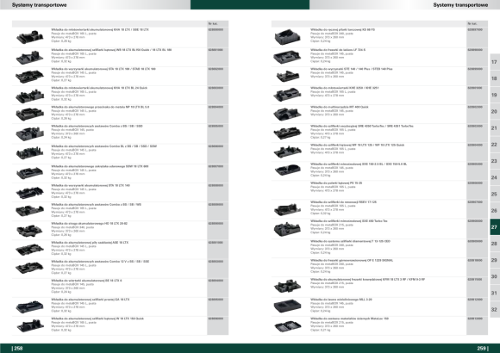
Task: Click the right page header Systemy transportowe
Action: click(x=460, y=5)
